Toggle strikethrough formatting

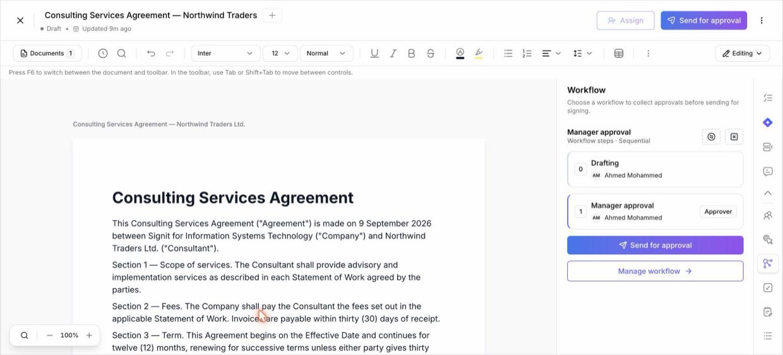tap(431, 54)
